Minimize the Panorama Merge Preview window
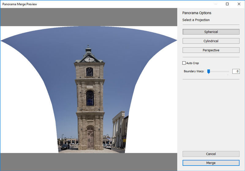Screen dimensions: 245x171 216,4
